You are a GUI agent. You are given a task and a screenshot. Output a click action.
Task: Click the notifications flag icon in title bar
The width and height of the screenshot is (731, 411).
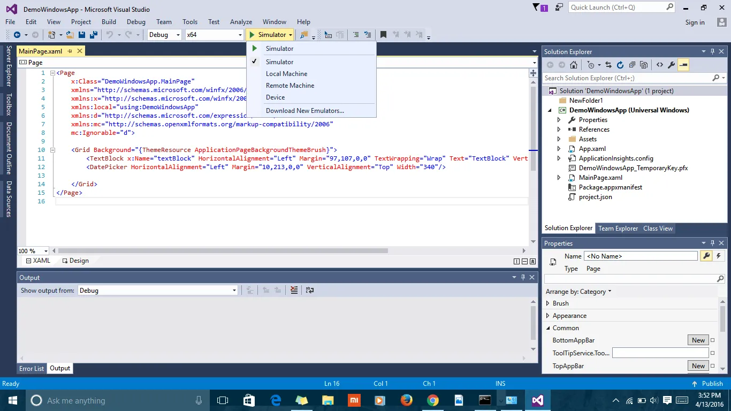click(x=537, y=7)
